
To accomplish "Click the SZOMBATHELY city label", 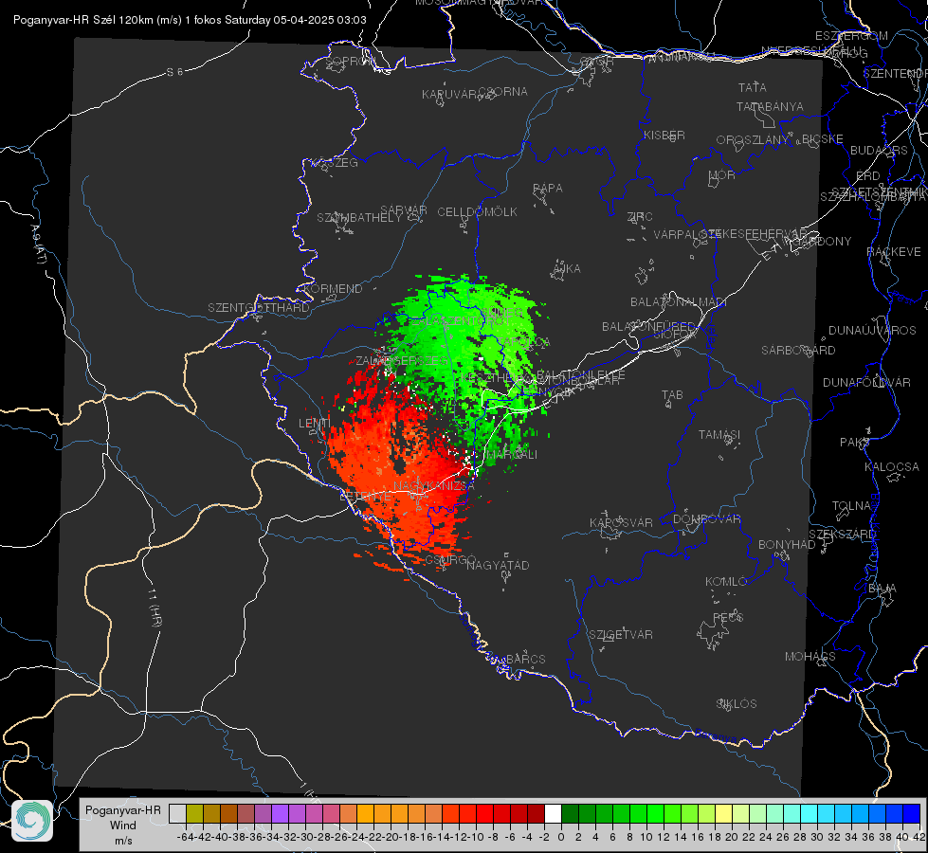I will [x=359, y=217].
